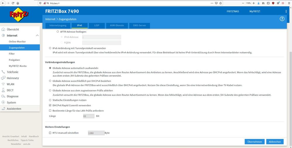Click the FRITZ! logo
Screen dimensions: 292x148
click(19, 15)
